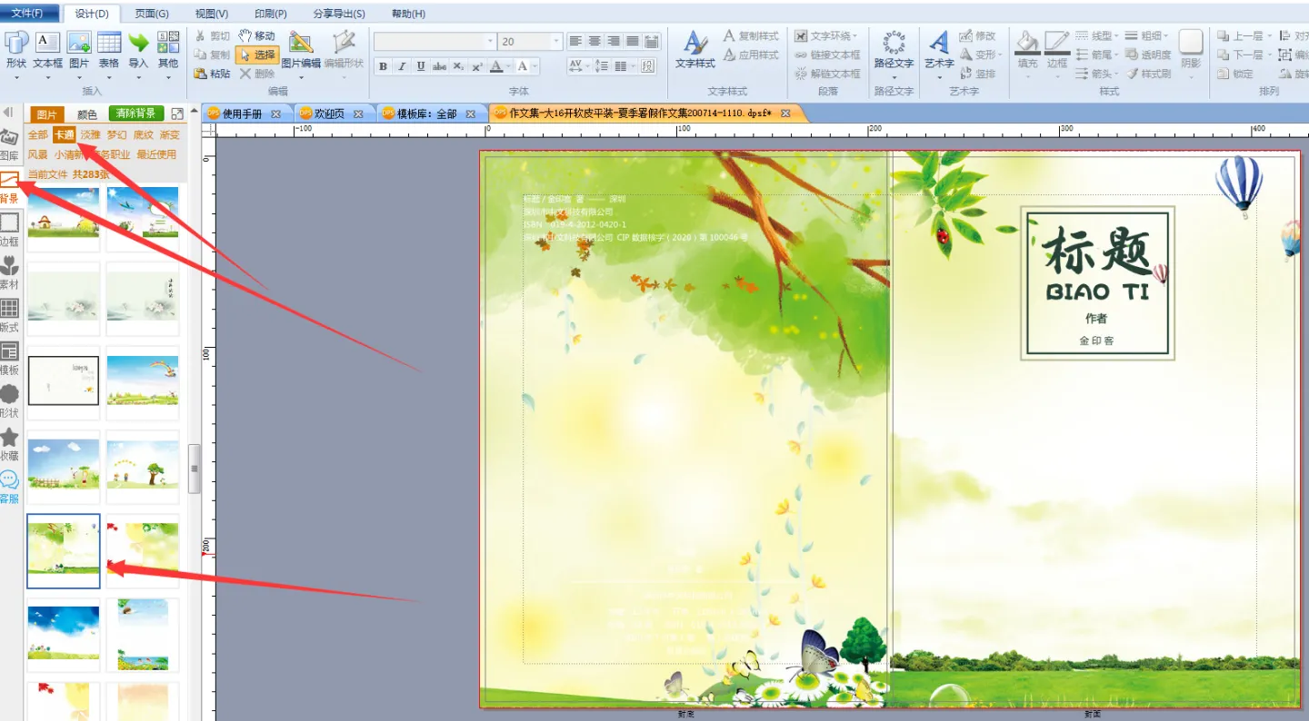Open 文字样式 text style tool
The image size is (1309, 721).
tap(695, 51)
